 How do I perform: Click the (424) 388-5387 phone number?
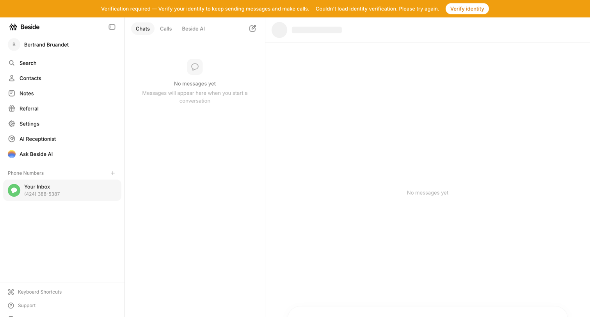tap(42, 194)
